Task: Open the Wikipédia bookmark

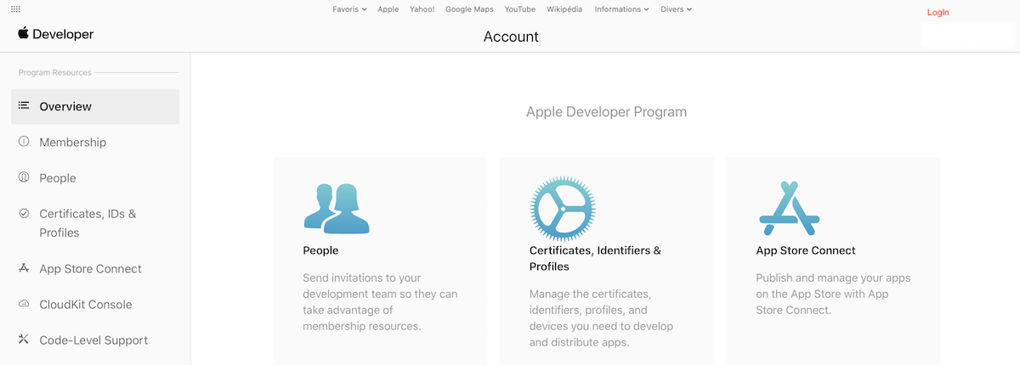Action: (564, 9)
